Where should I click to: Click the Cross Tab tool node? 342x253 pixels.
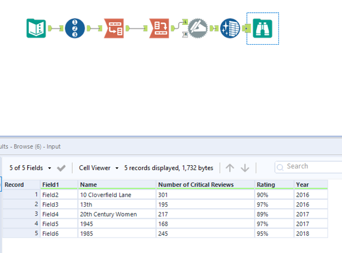(159, 28)
